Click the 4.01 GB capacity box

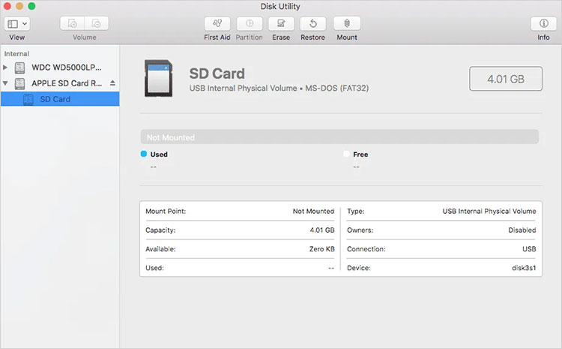click(x=506, y=79)
